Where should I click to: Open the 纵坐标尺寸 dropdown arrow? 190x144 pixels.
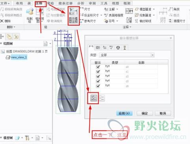tap(101, 15)
